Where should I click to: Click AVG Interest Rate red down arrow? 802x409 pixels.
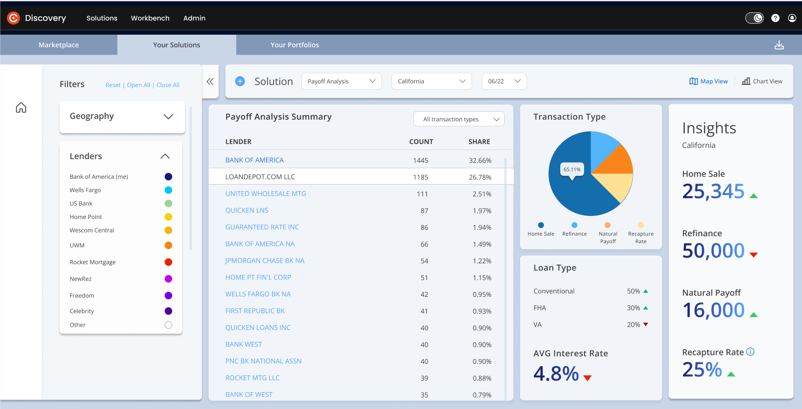pos(588,378)
